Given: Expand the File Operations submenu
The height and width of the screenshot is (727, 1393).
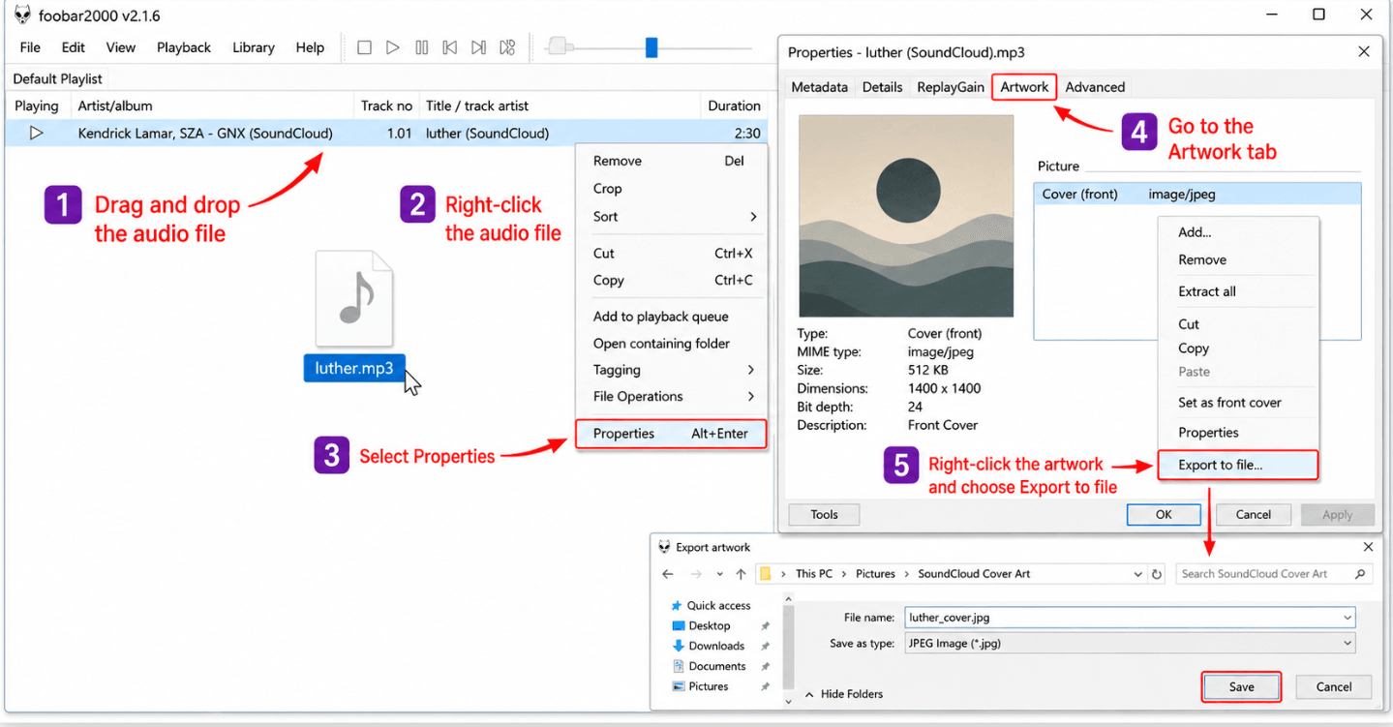Looking at the screenshot, I should click(x=751, y=396).
